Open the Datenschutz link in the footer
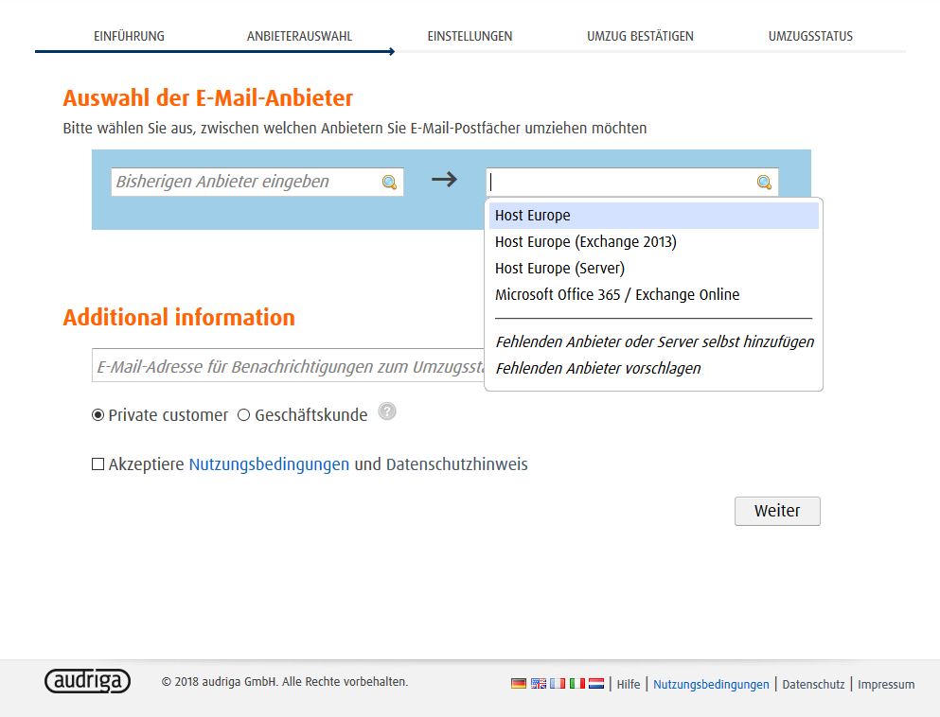940x717 pixels. 813,684
